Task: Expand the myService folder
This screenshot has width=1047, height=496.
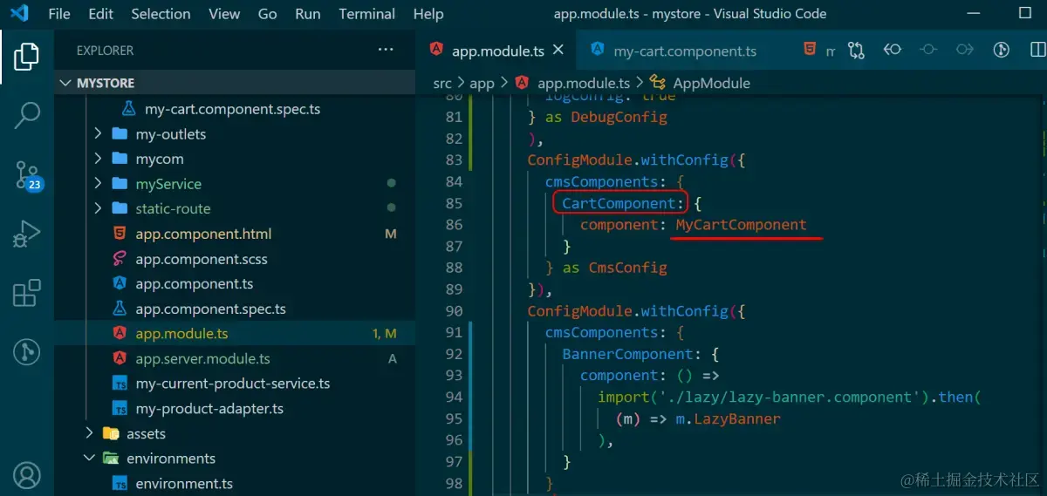Action: click(x=234, y=184)
